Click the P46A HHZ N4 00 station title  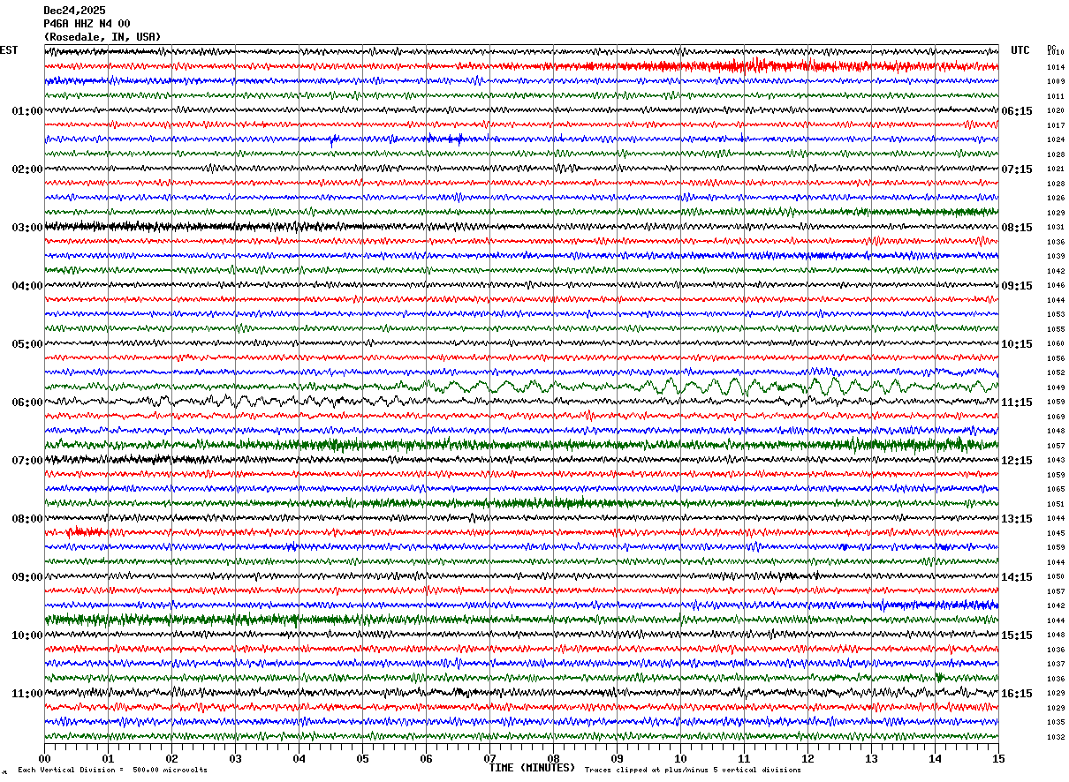click(x=87, y=24)
